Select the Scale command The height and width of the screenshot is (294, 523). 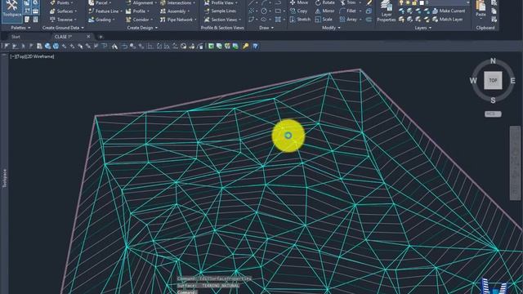tap(324, 20)
